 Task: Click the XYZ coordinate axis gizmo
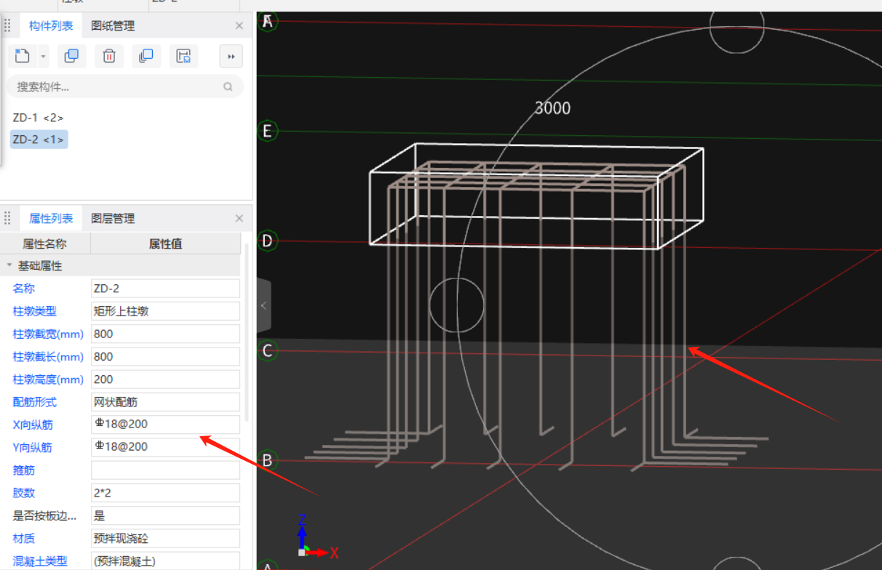click(318, 537)
